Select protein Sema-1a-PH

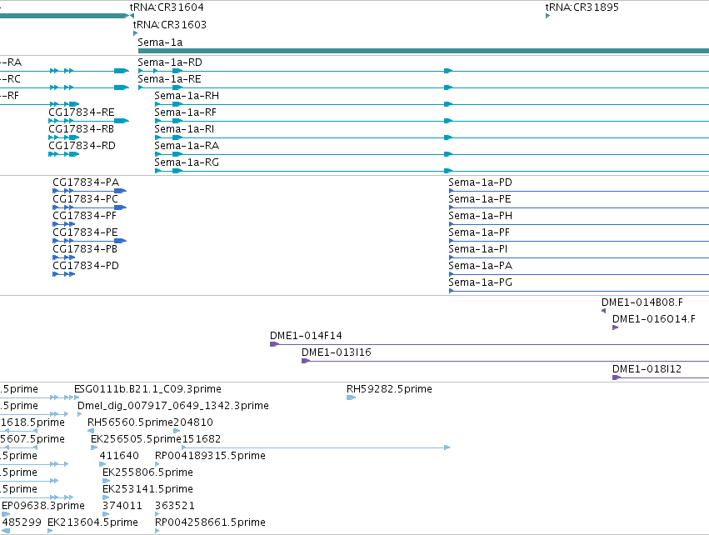pos(480,216)
